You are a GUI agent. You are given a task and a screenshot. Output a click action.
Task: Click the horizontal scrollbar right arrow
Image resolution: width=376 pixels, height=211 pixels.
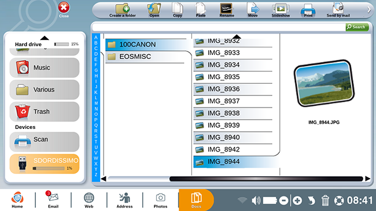click(367, 179)
